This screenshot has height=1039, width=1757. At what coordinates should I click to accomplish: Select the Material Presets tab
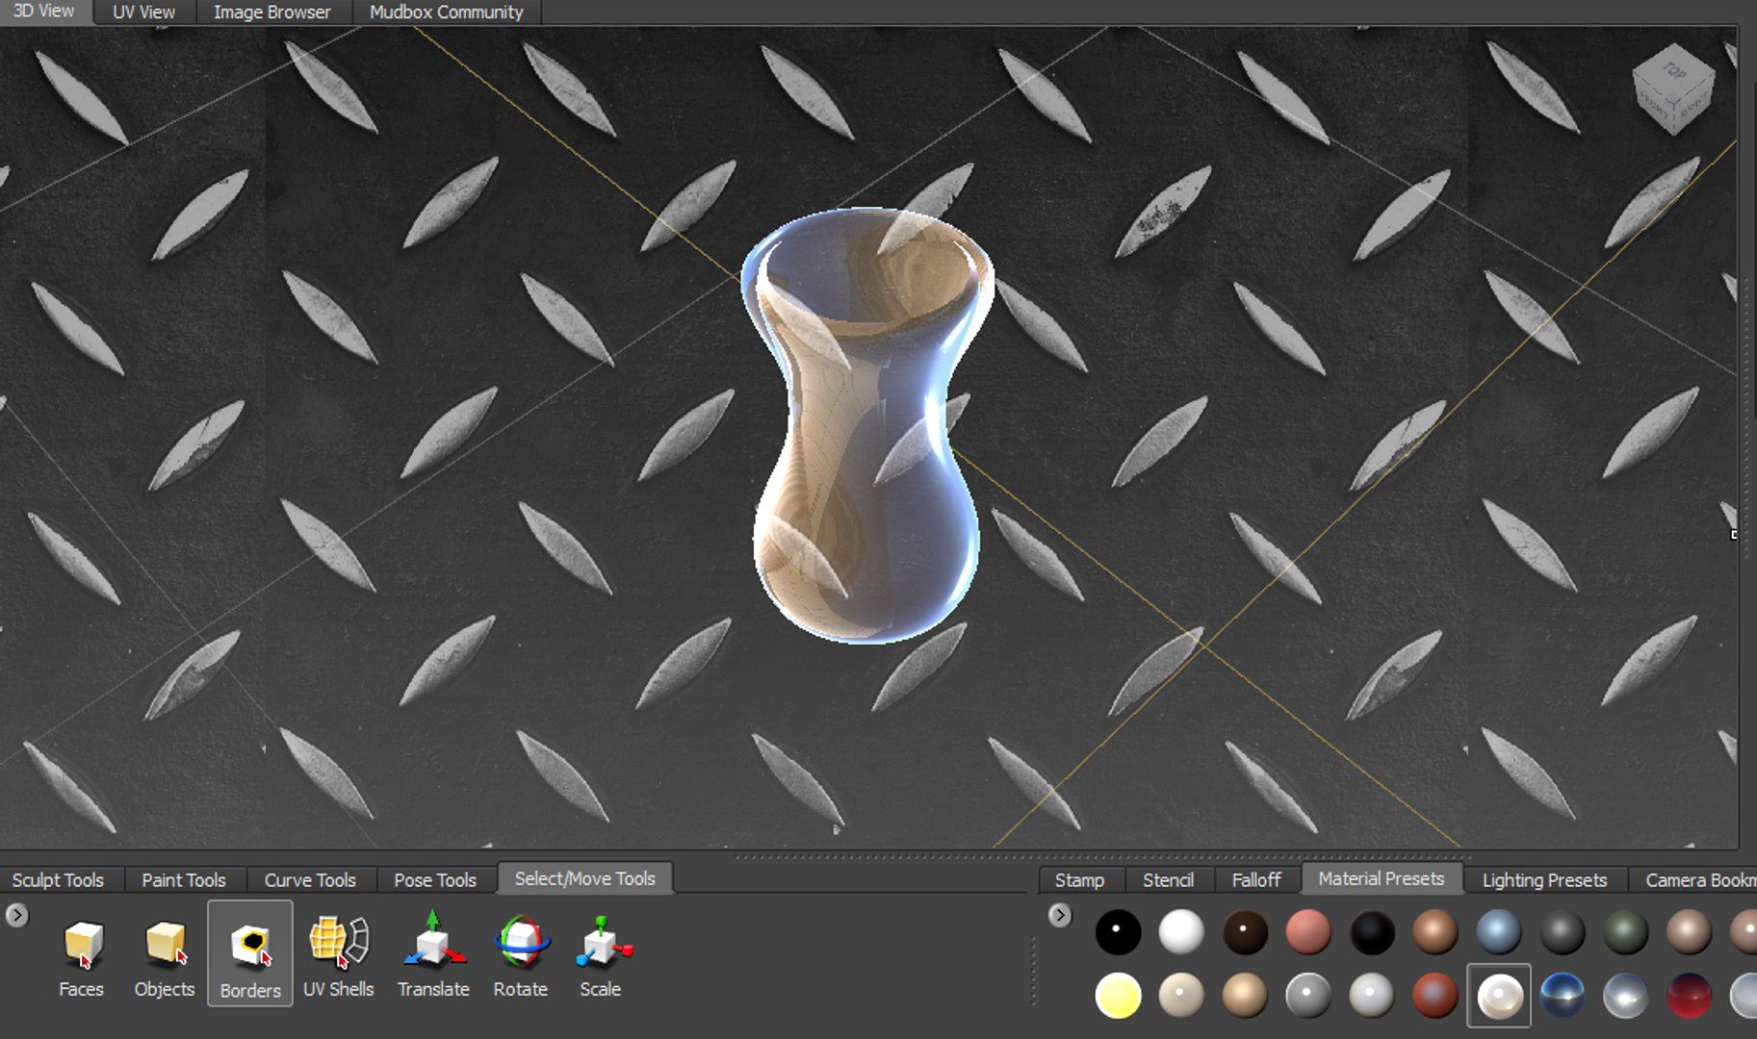(1382, 878)
